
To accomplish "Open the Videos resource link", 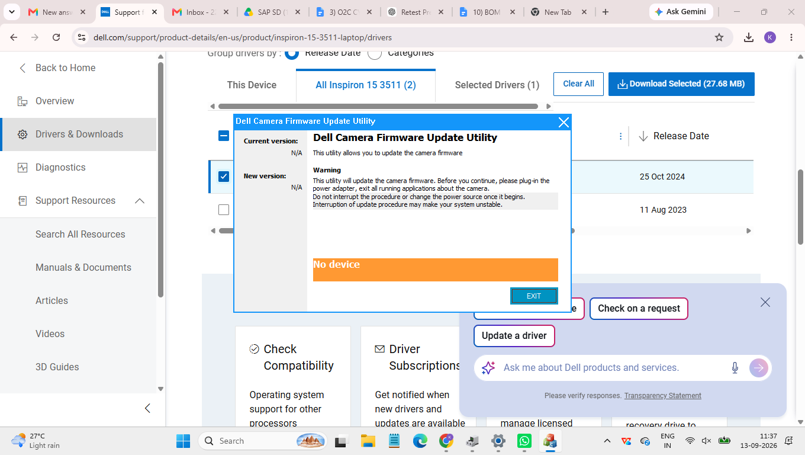I will (50, 334).
